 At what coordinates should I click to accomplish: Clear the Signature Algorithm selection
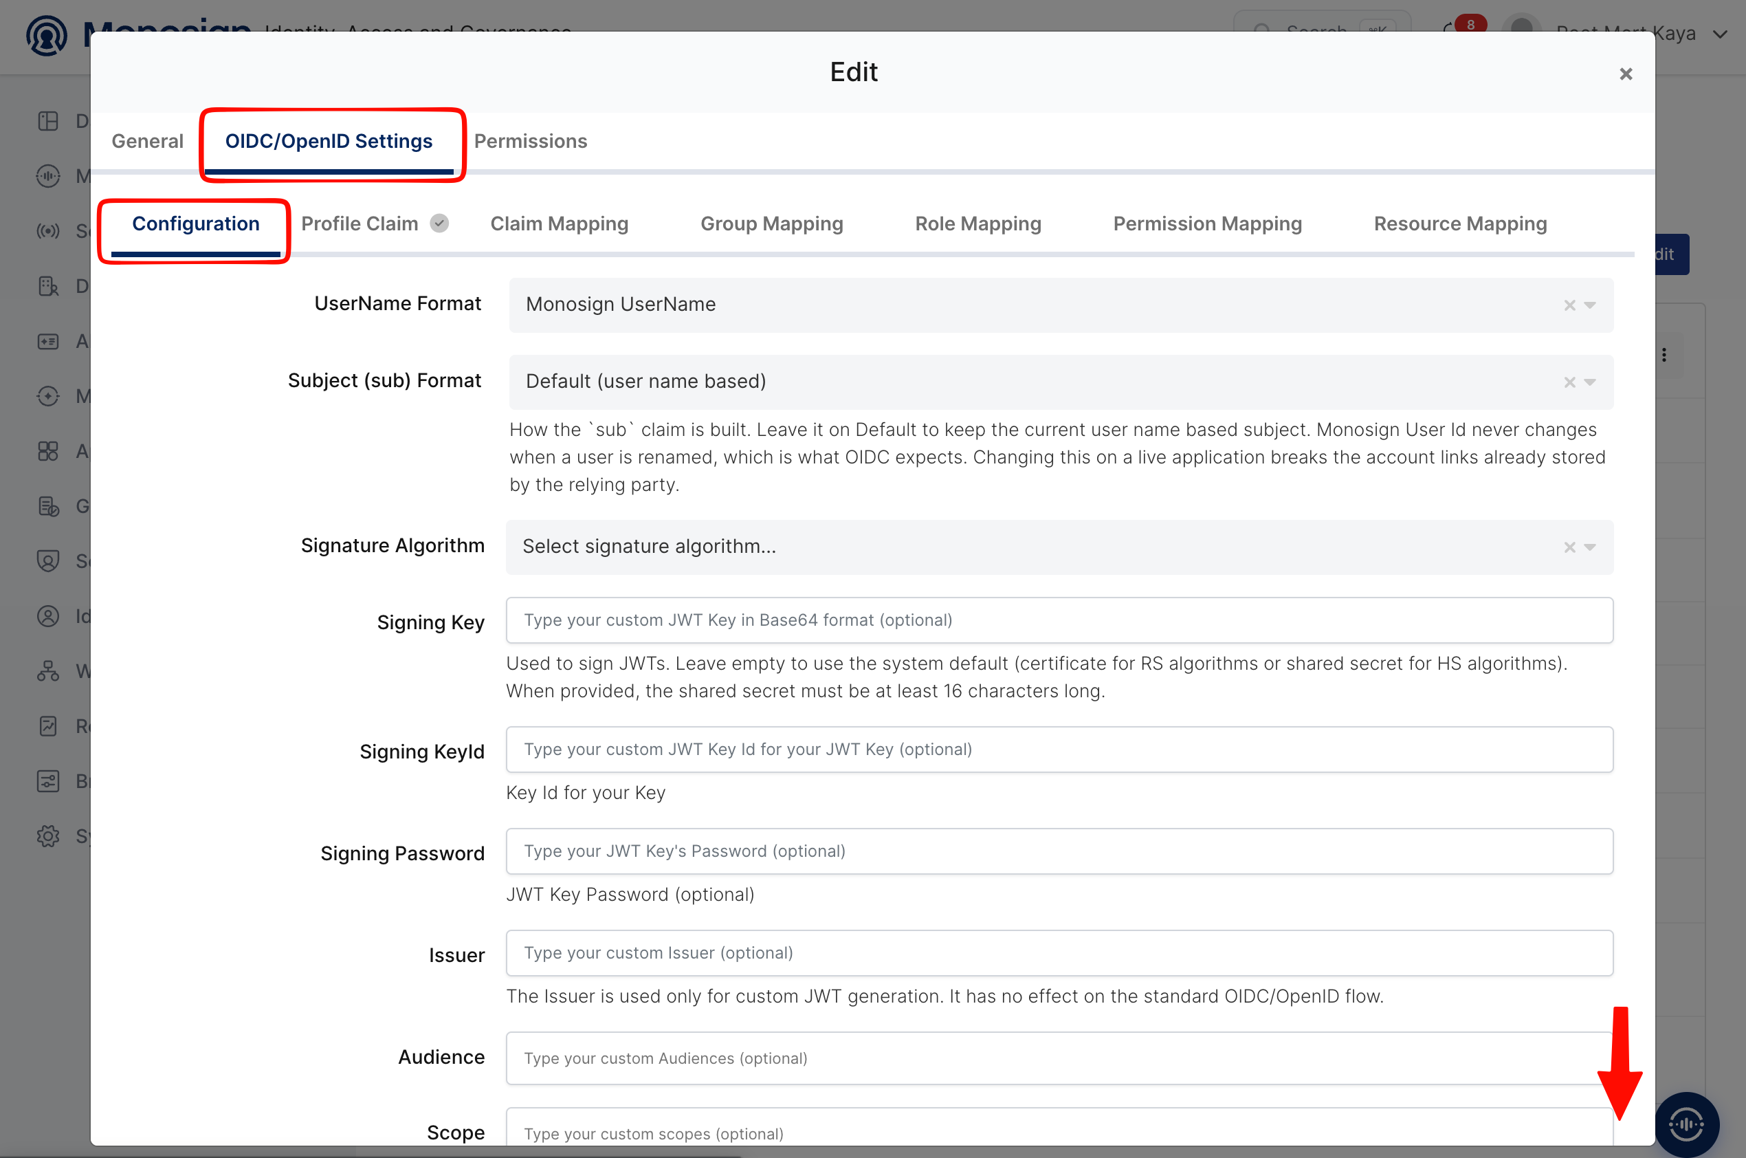pyautogui.click(x=1569, y=547)
